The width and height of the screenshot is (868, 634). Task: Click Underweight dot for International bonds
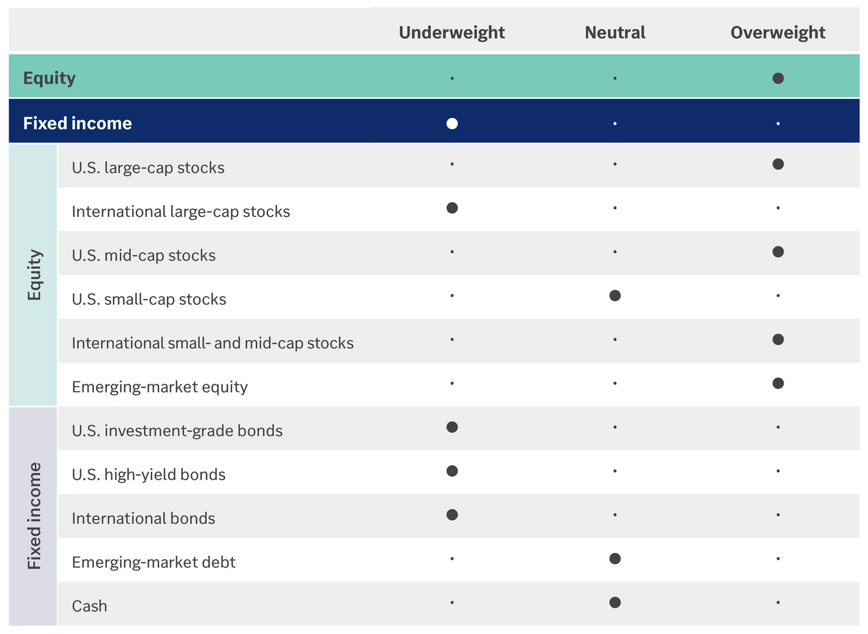click(x=452, y=515)
